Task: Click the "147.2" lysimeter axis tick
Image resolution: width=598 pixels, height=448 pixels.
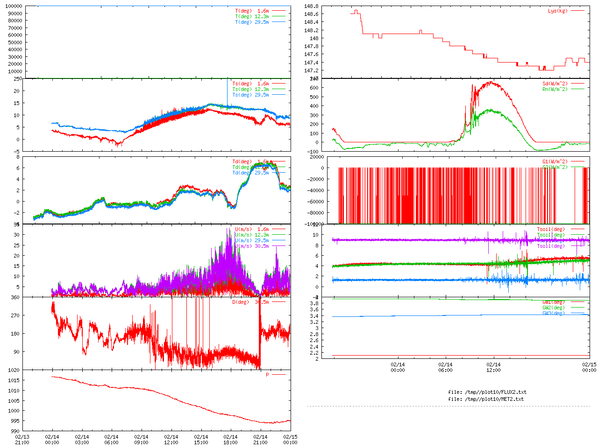Action: point(311,71)
